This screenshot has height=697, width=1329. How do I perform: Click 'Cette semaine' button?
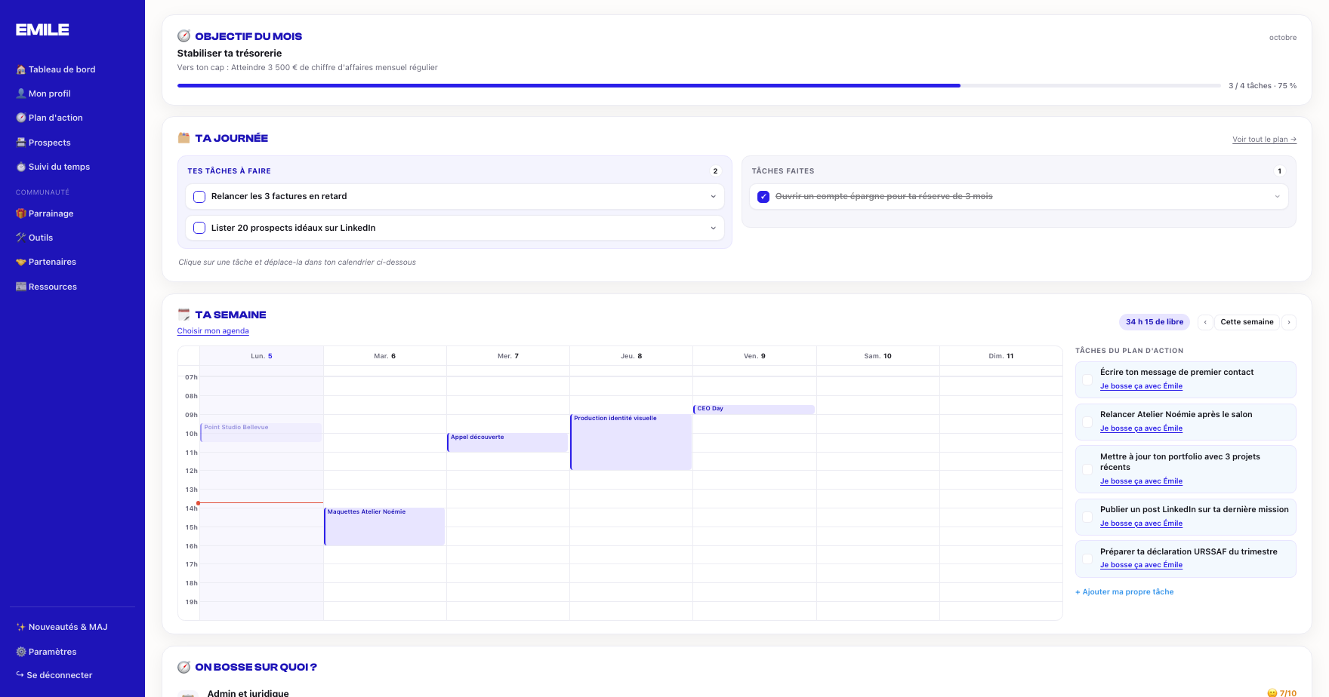pos(1247,322)
